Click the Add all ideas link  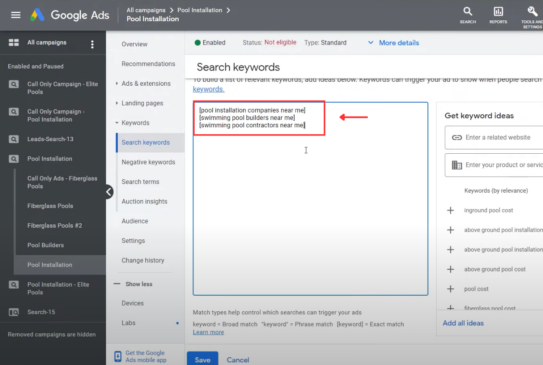pyautogui.click(x=463, y=323)
